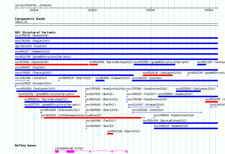Screen dimensions: 225x154
Task: Click the blue bar under nsv6519516
Action: click(x=47, y=91)
